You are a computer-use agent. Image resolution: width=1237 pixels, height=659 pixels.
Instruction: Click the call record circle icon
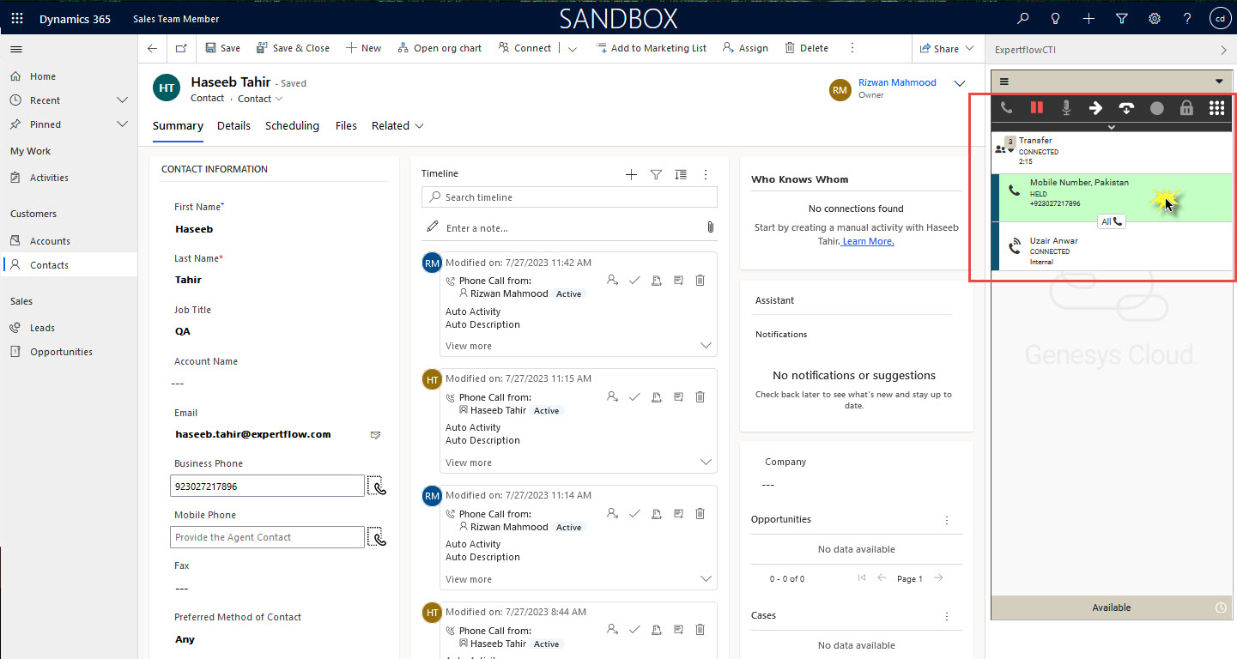click(x=1156, y=108)
